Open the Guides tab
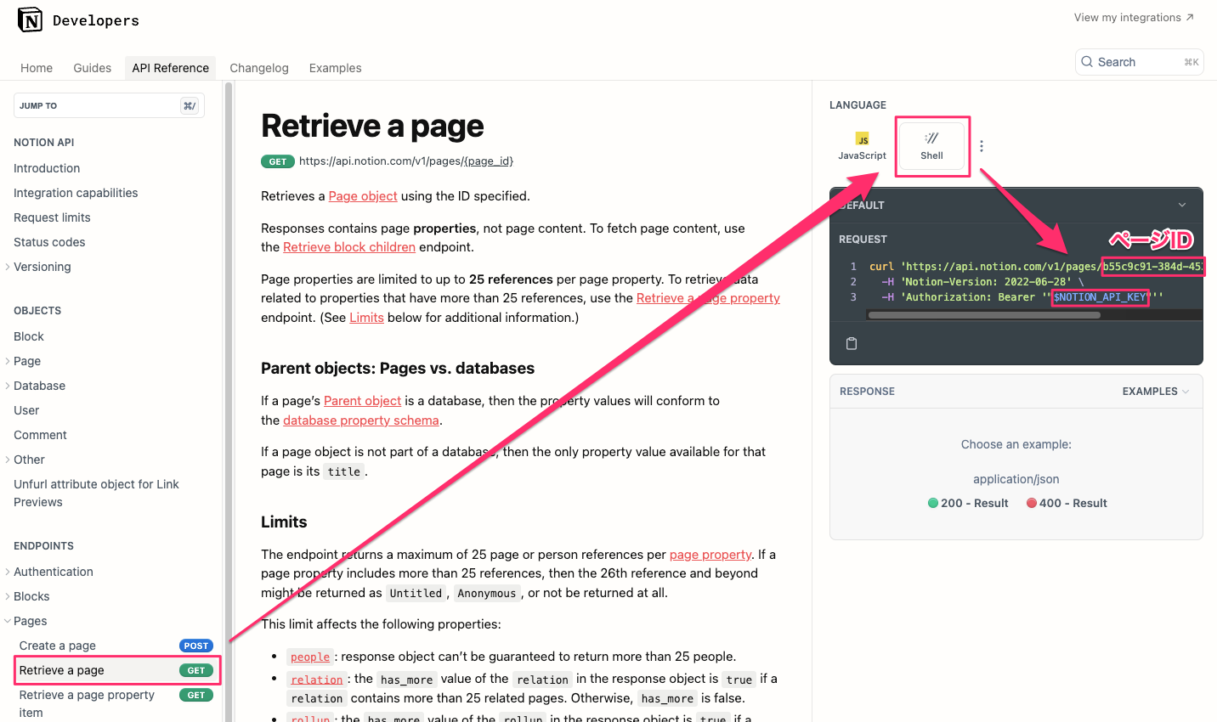This screenshot has width=1217, height=722. (x=92, y=67)
